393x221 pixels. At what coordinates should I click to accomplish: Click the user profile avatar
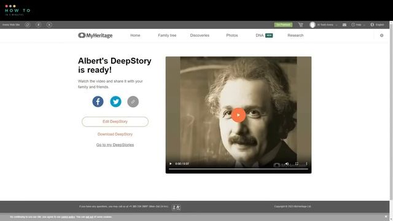coord(313,25)
